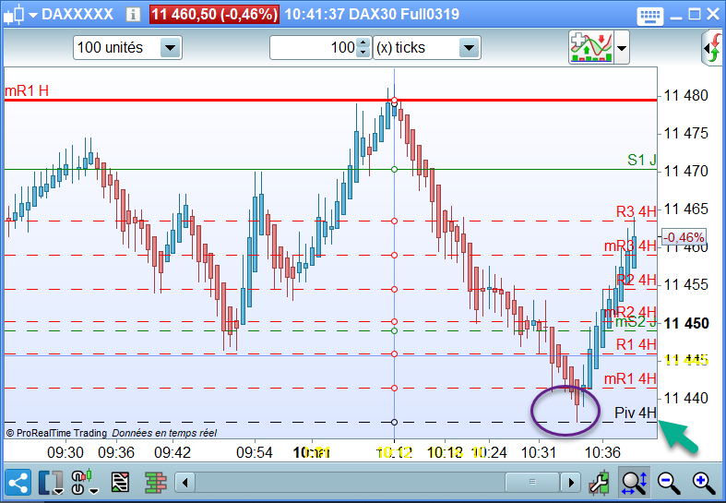
Task: Open the keyboard shortcuts icon
Action: point(650,17)
